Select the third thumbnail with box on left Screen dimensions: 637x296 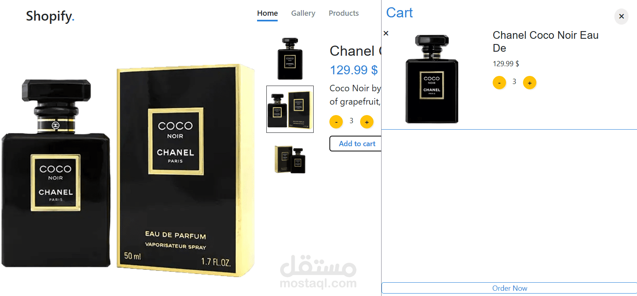pyautogui.click(x=290, y=160)
